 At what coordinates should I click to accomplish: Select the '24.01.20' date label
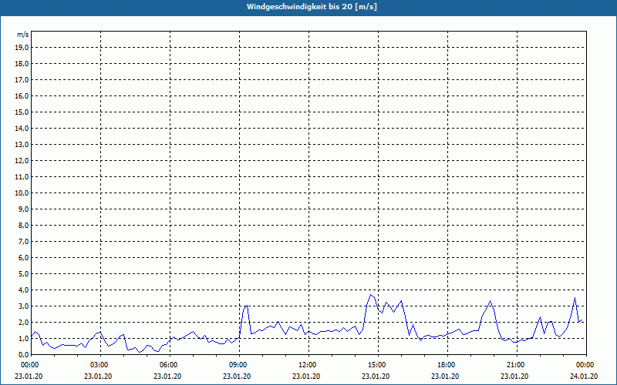[584, 377]
